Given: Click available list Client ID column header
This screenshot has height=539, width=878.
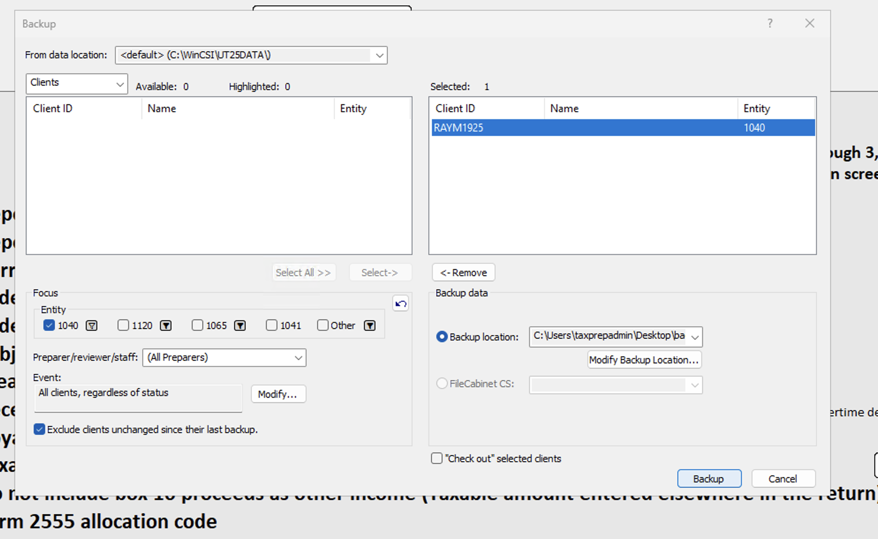Looking at the screenshot, I should tap(84, 109).
